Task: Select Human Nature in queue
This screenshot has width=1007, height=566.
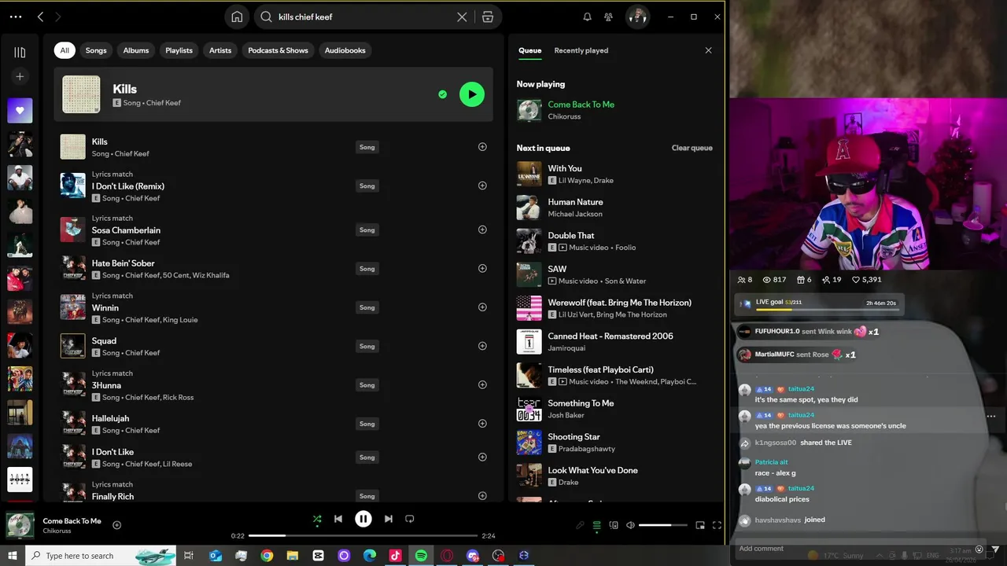Action: click(x=615, y=208)
